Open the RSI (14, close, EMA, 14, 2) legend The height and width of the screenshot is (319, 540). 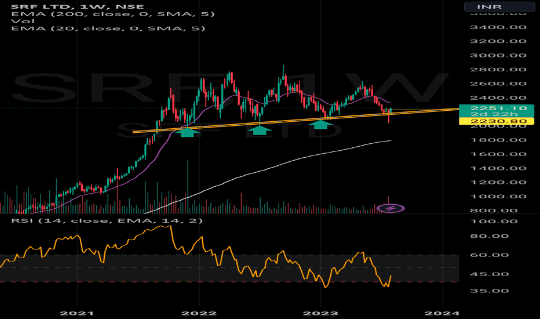pyautogui.click(x=107, y=220)
